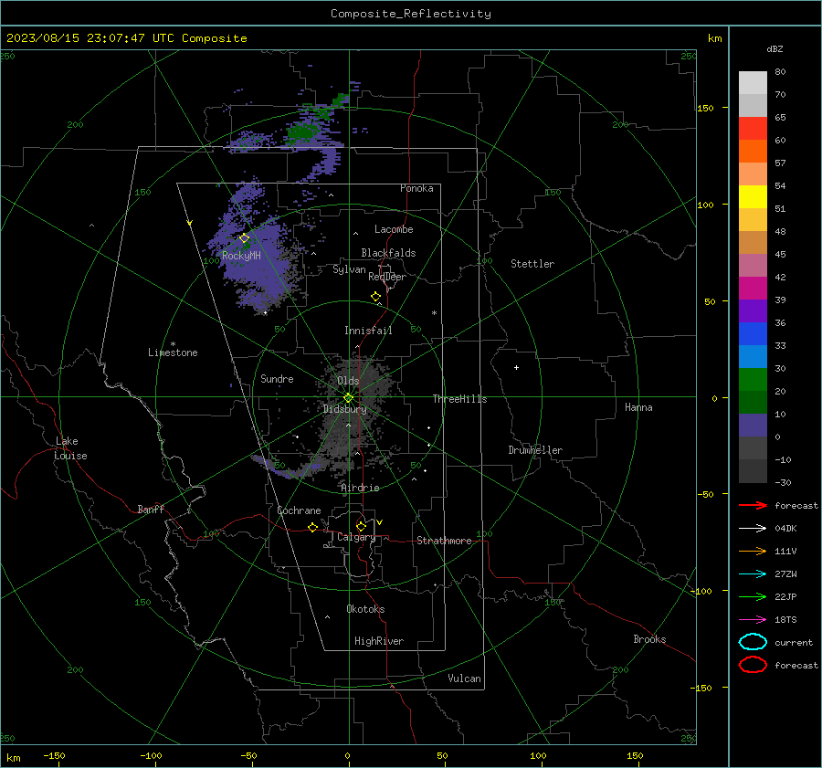The width and height of the screenshot is (822, 768).
Task: Pick the 36 dBZ blue color swatch
Action: click(x=753, y=334)
